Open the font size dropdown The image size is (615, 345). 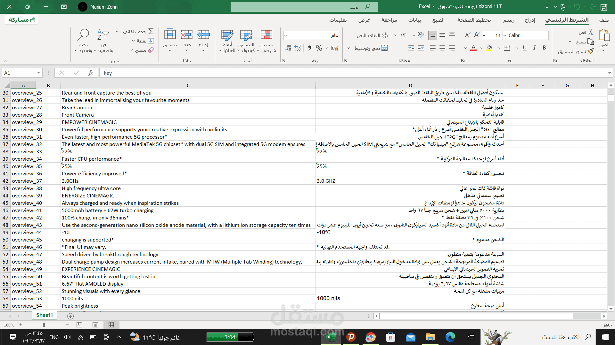coord(484,35)
